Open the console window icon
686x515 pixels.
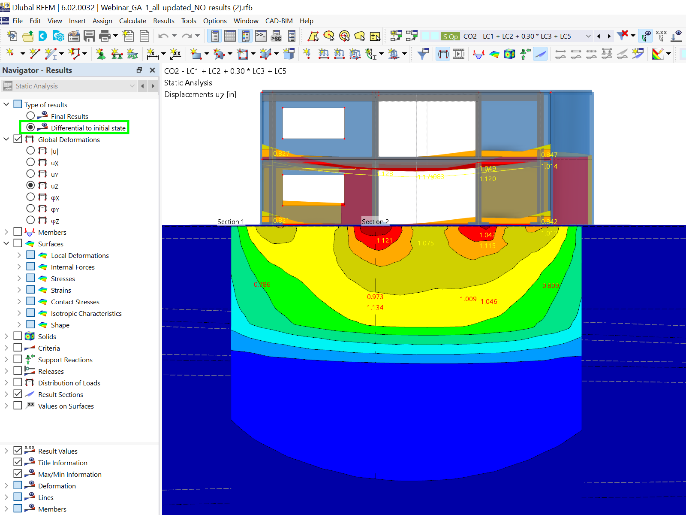(x=261, y=36)
